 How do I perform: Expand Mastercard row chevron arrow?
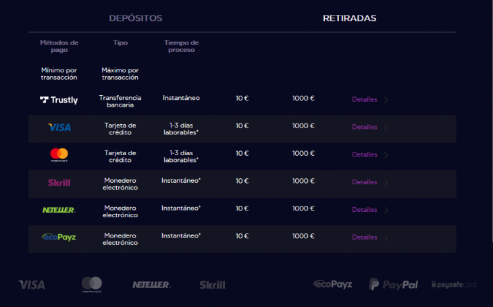coord(386,155)
